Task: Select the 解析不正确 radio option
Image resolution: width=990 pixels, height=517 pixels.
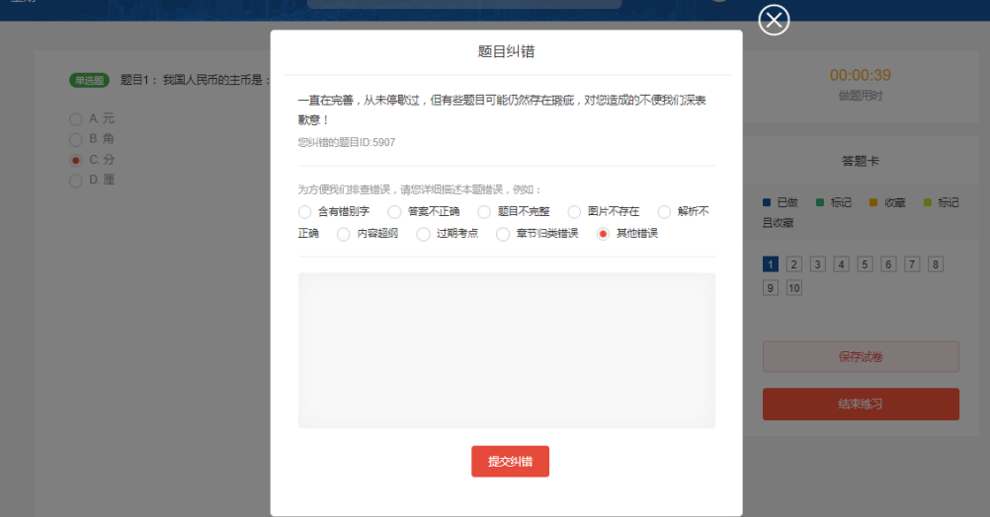Action: pyautogui.click(x=664, y=212)
